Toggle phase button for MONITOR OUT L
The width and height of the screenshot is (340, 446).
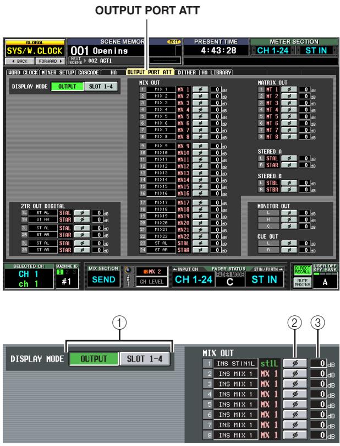[x=289, y=213]
